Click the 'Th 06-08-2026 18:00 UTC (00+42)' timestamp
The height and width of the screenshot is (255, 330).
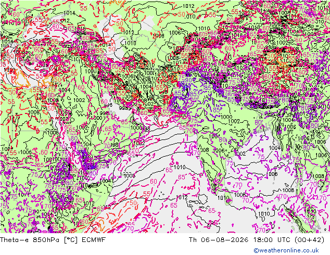[256, 239]
